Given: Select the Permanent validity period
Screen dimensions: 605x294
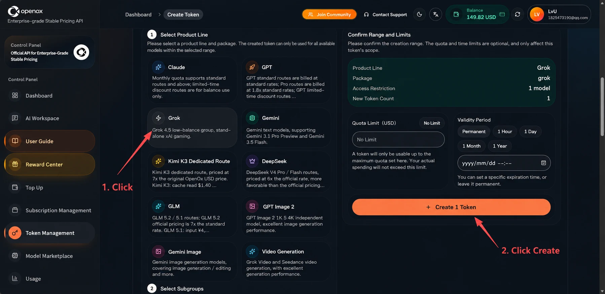Looking at the screenshot, I should pyautogui.click(x=474, y=131).
